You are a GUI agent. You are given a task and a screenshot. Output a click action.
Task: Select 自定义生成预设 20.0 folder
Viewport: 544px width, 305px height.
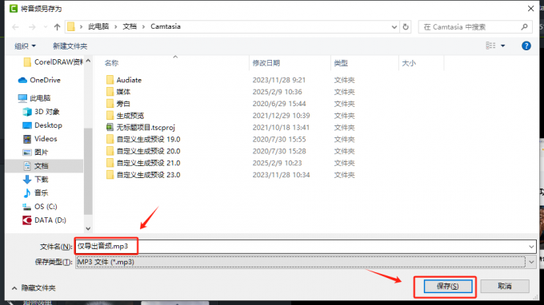point(143,151)
